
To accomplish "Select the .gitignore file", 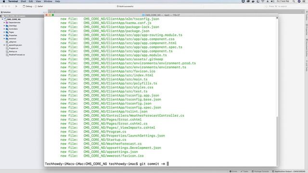I will (13, 42).
